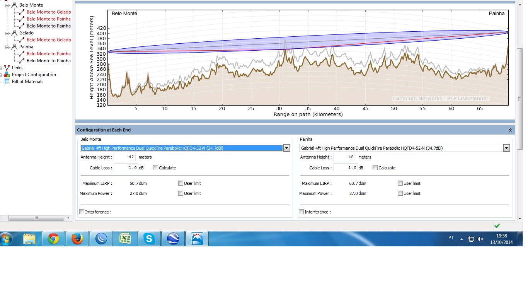Select the red Belo Monte to Gelado link under Gelado
The height and width of the screenshot is (297, 528).
pyautogui.click(x=49, y=40)
